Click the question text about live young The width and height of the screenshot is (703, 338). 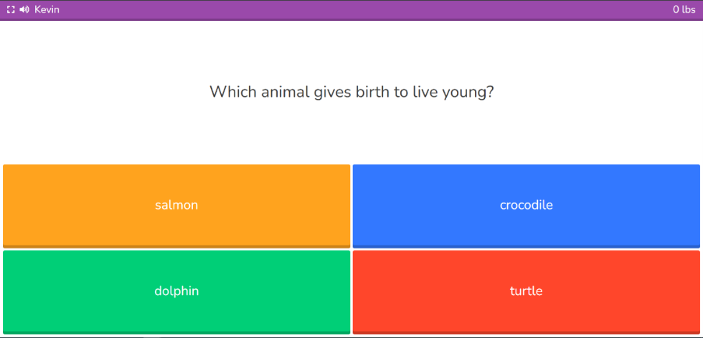tap(351, 93)
